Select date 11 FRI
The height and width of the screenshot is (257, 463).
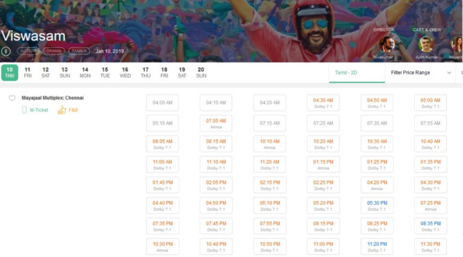[x=28, y=73]
